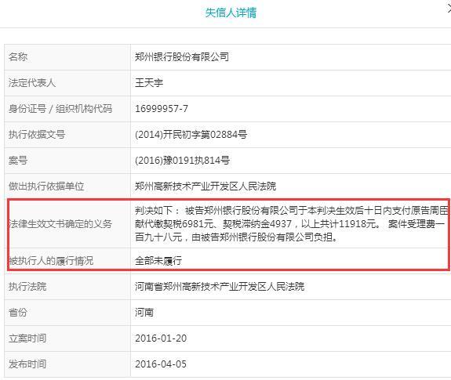Click the 执行法院 label
The image size is (451, 380).
click(27, 286)
